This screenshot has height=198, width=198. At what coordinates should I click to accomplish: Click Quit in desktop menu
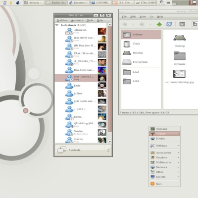click(164, 184)
